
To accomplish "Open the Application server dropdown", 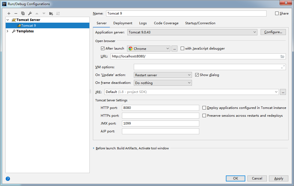I will pyautogui.click(x=192, y=32).
